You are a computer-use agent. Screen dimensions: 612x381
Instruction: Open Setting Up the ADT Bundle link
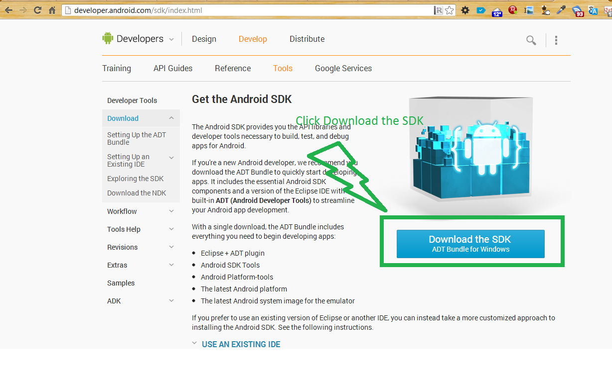coord(137,138)
